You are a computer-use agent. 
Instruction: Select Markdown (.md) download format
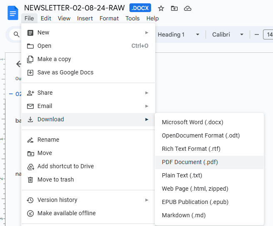pyautogui.click(x=209, y=215)
